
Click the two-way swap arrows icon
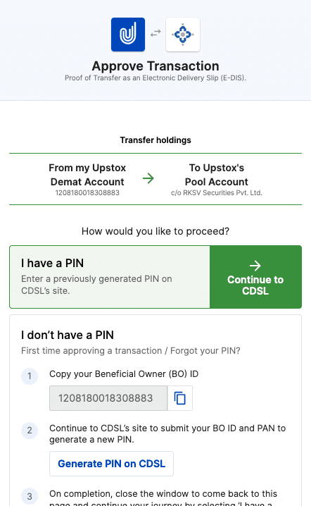[x=155, y=33]
